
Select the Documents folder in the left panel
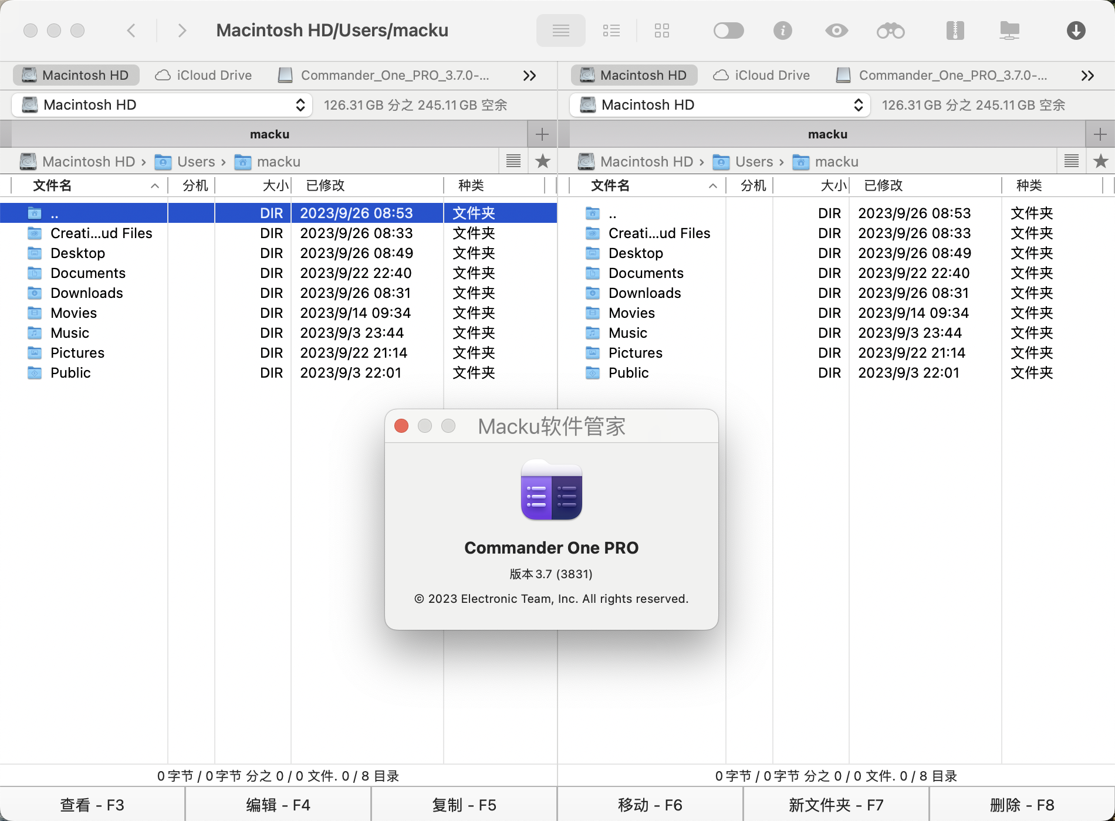pyautogui.click(x=278, y=273)
